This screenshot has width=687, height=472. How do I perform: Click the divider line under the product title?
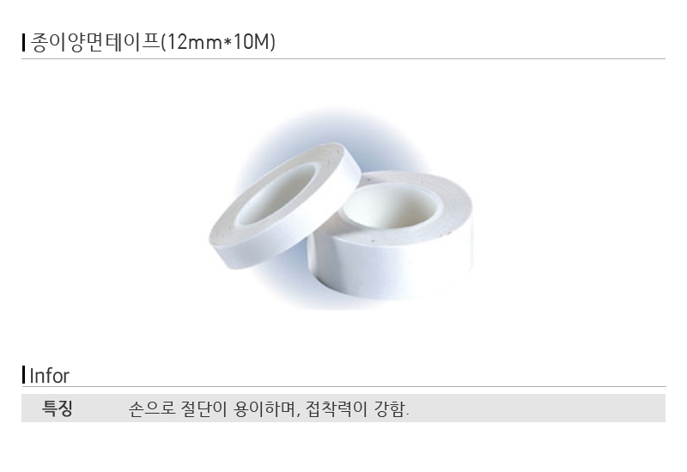[343, 58]
